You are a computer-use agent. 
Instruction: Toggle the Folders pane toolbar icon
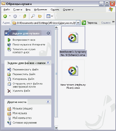[x=40, y=16]
